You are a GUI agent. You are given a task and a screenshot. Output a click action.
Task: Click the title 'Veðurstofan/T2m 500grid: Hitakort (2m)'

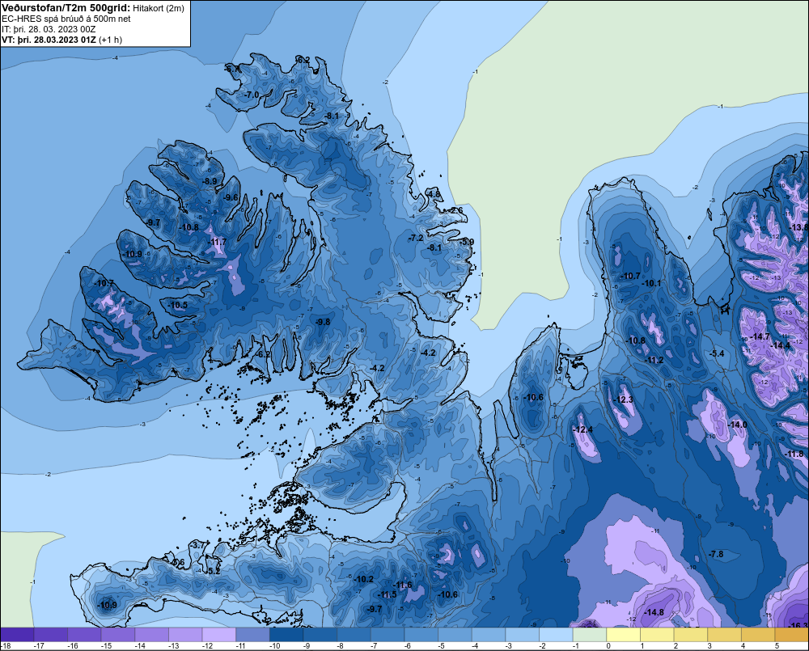(92, 8)
